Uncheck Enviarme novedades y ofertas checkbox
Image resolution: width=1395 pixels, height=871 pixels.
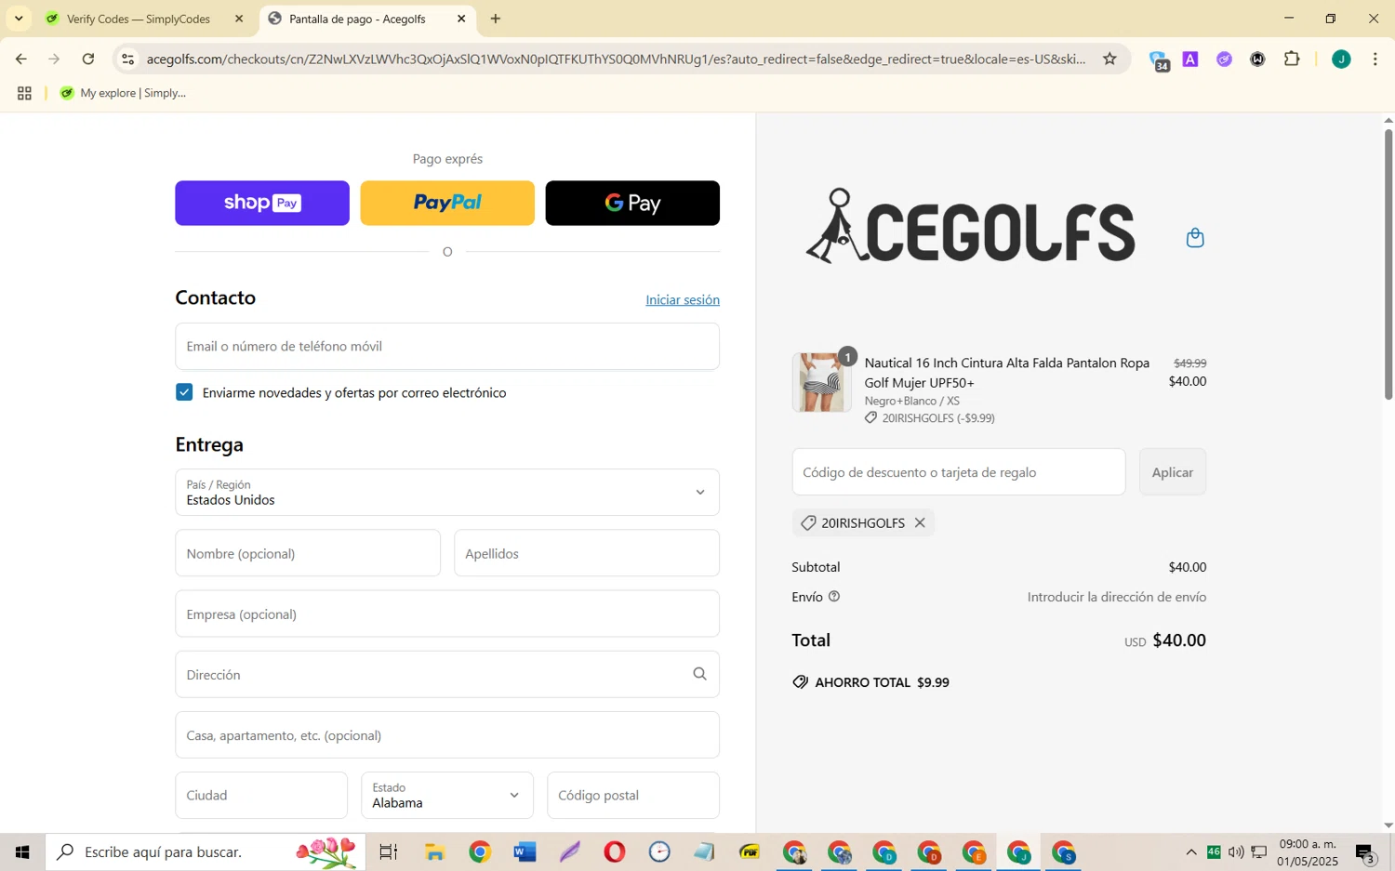184,392
